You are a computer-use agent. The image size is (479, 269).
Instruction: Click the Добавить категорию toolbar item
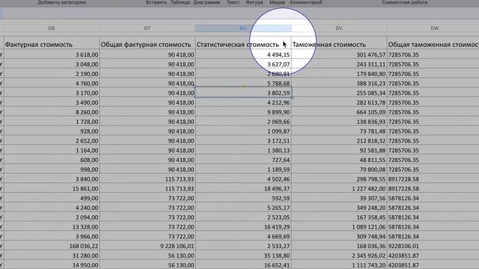62,2
